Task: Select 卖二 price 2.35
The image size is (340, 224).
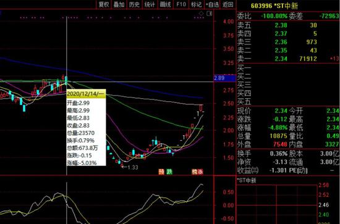Action: [x=281, y=50]
